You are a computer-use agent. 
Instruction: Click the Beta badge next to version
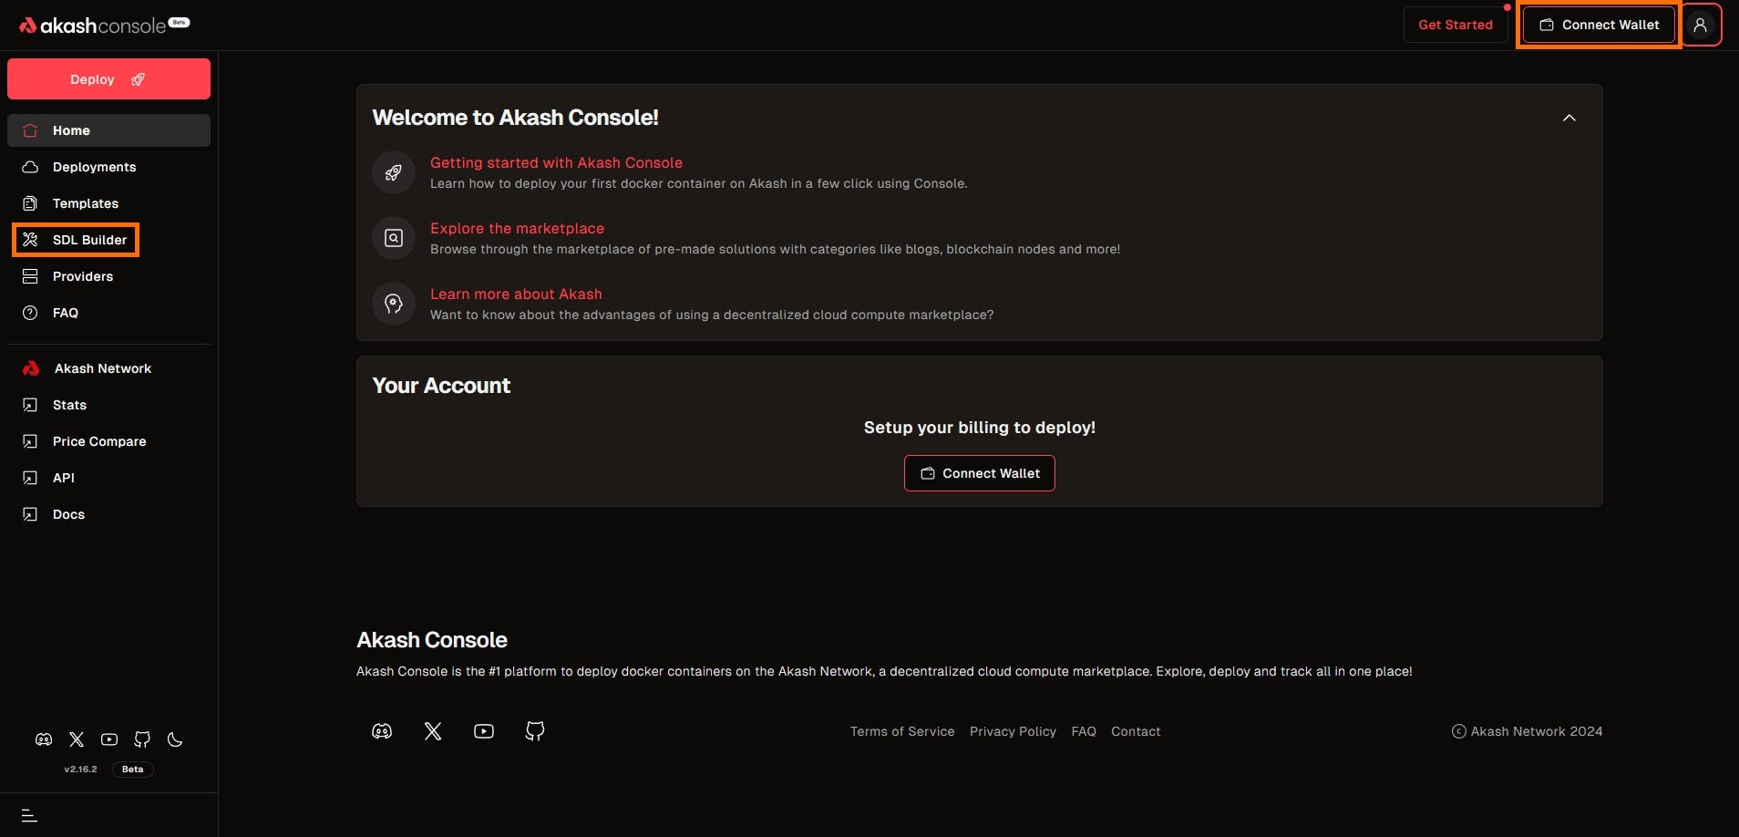tap(133, 770)
